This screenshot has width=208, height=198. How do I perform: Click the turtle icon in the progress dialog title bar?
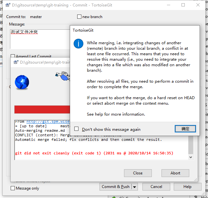[16, 62]
